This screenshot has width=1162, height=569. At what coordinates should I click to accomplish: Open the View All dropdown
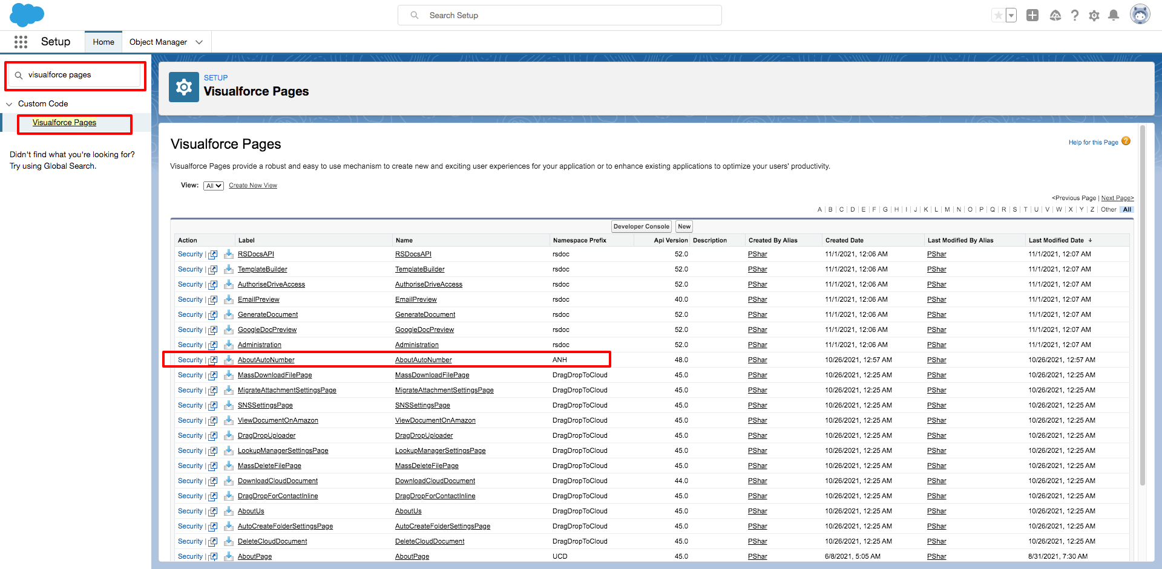point(213,186)
